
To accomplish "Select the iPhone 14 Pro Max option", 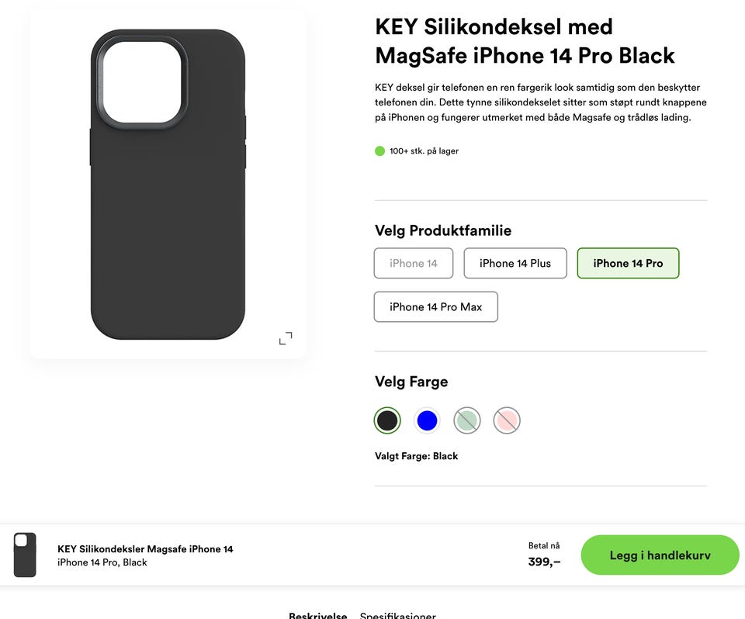I will pos(435,306).
